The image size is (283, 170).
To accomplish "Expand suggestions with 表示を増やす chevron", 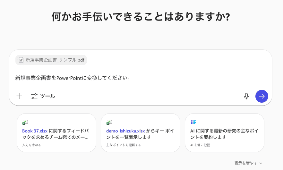I will point(261,163).
